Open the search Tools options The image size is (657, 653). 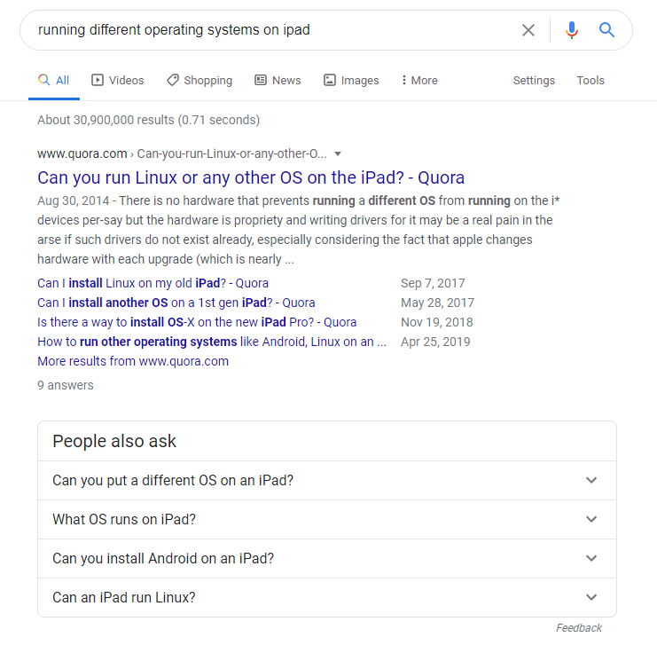(x=591, y=80)
